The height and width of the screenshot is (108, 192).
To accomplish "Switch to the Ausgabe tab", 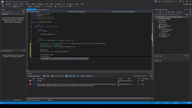I will [50, 100].
